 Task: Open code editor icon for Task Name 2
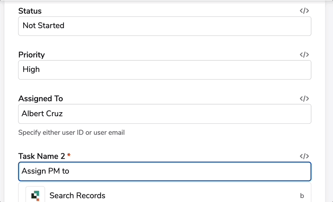304,156
